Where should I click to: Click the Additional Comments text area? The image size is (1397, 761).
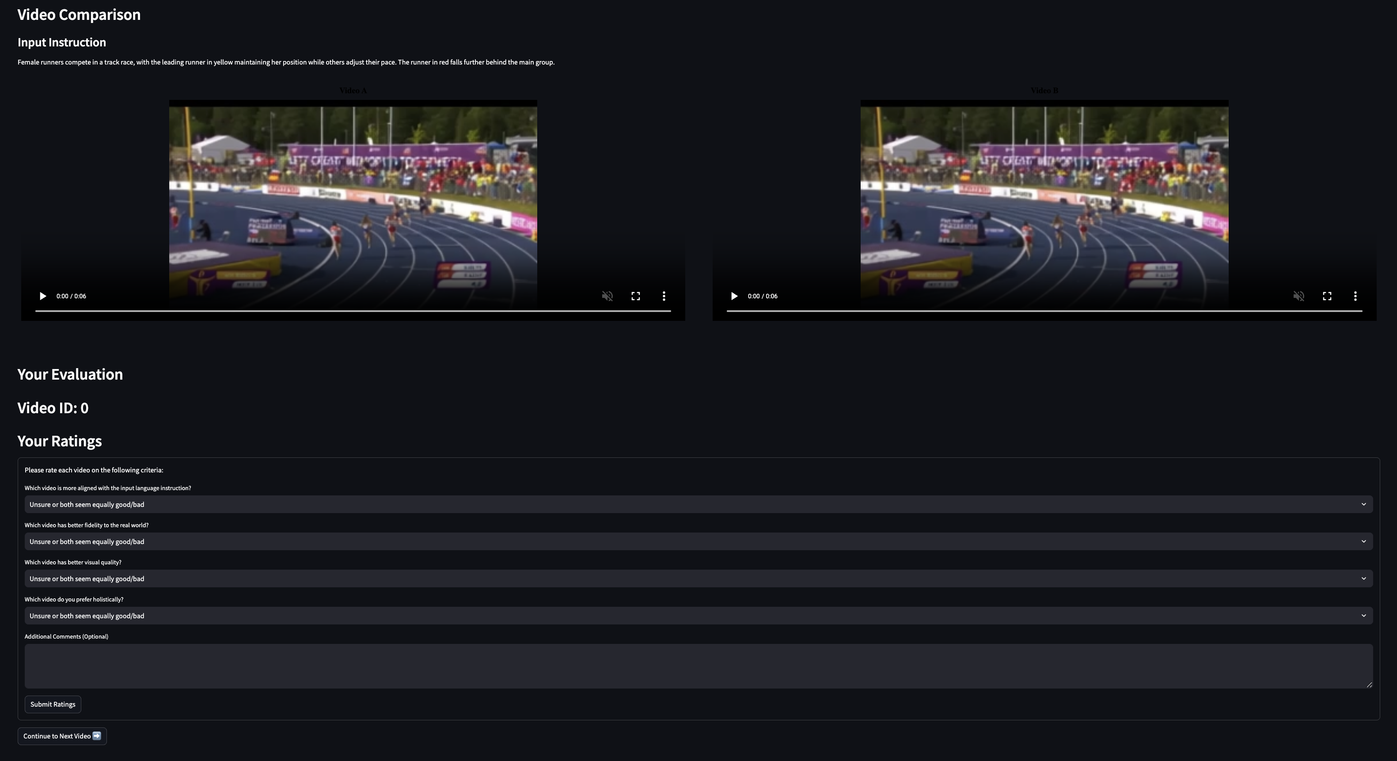698,666
